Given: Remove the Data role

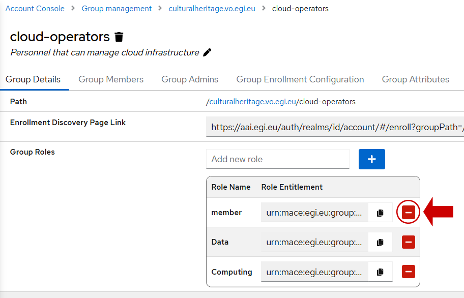Looking at the screenshot, I should pos(409,242).
